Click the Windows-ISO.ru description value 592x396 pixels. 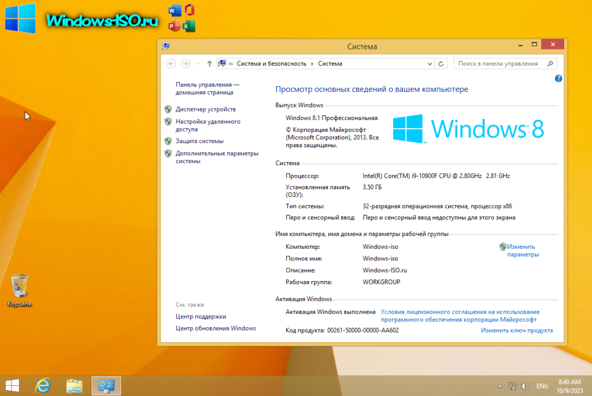click(x=384, y=270)
